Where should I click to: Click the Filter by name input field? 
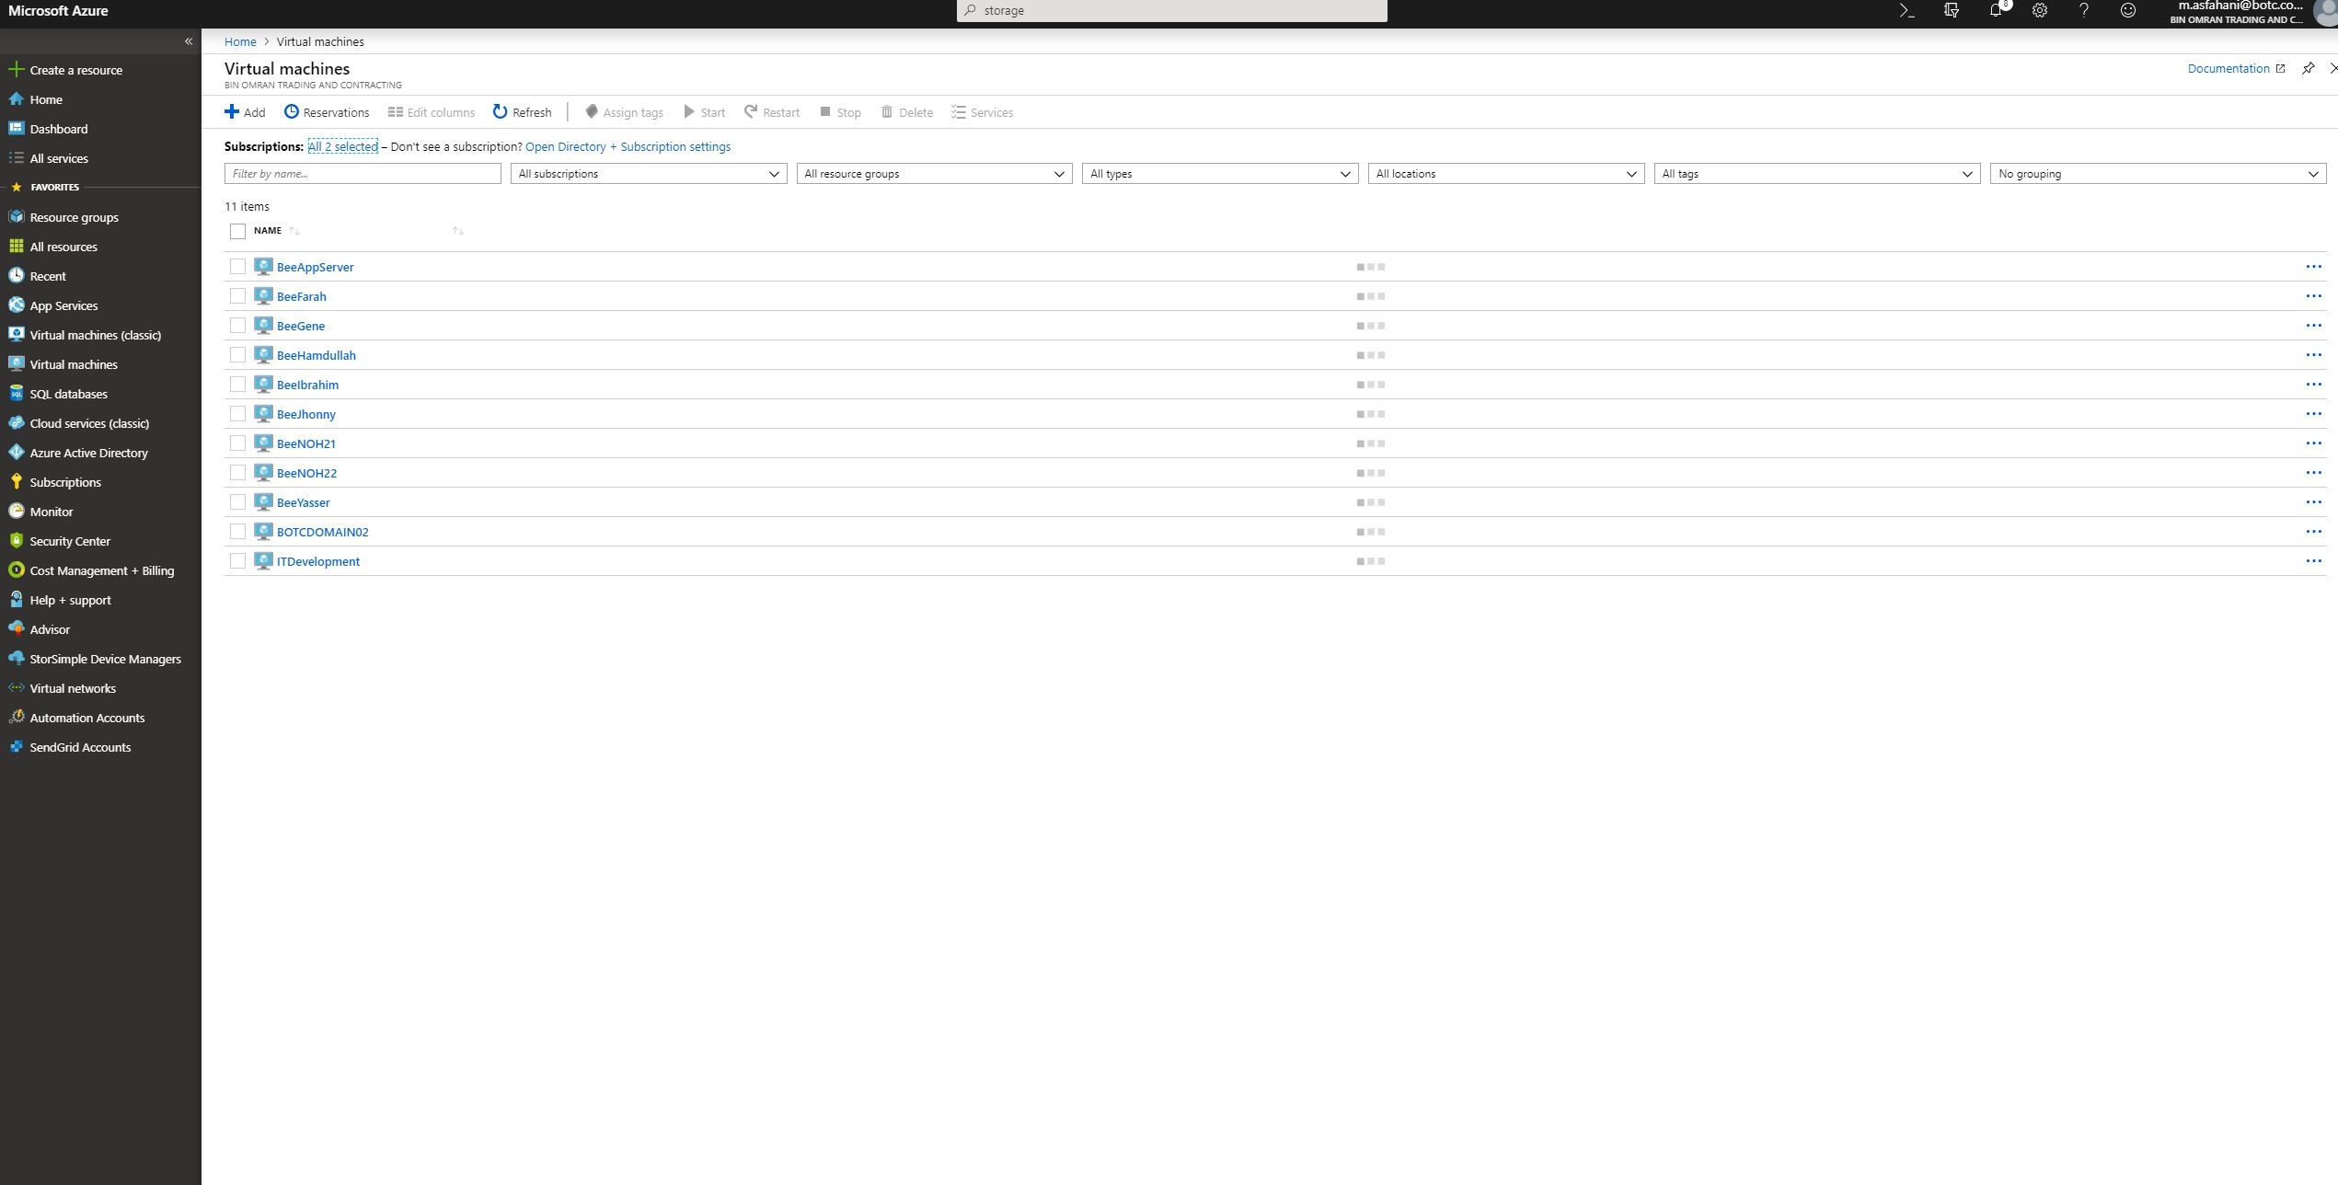coord(363,174)
